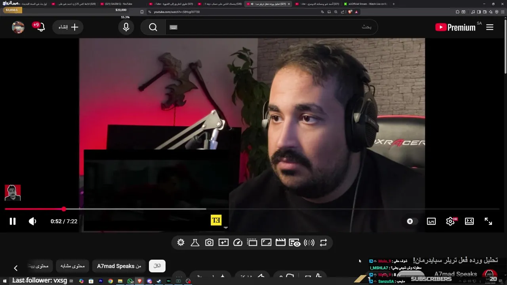Open the browser new tab plus button
This screenshot has height=285, width=507.
pyautogui.click(x=393, y=4)
